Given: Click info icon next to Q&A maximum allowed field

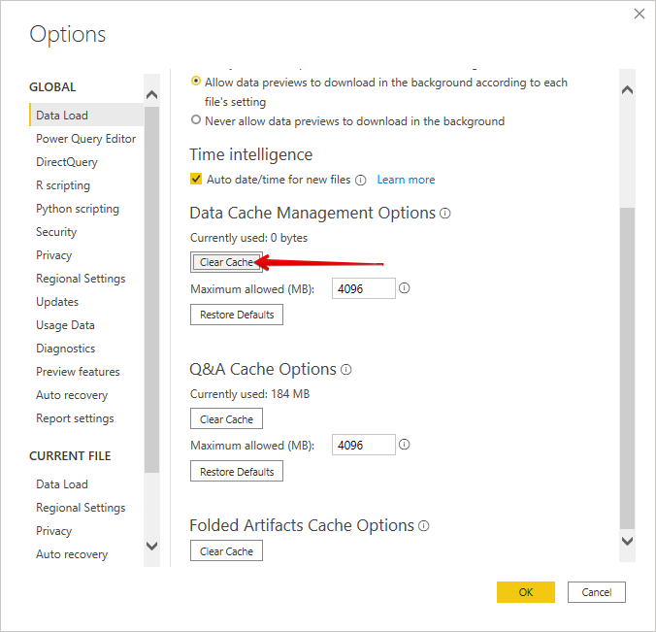Looking at the screenshot, I should tap(404, 445).
